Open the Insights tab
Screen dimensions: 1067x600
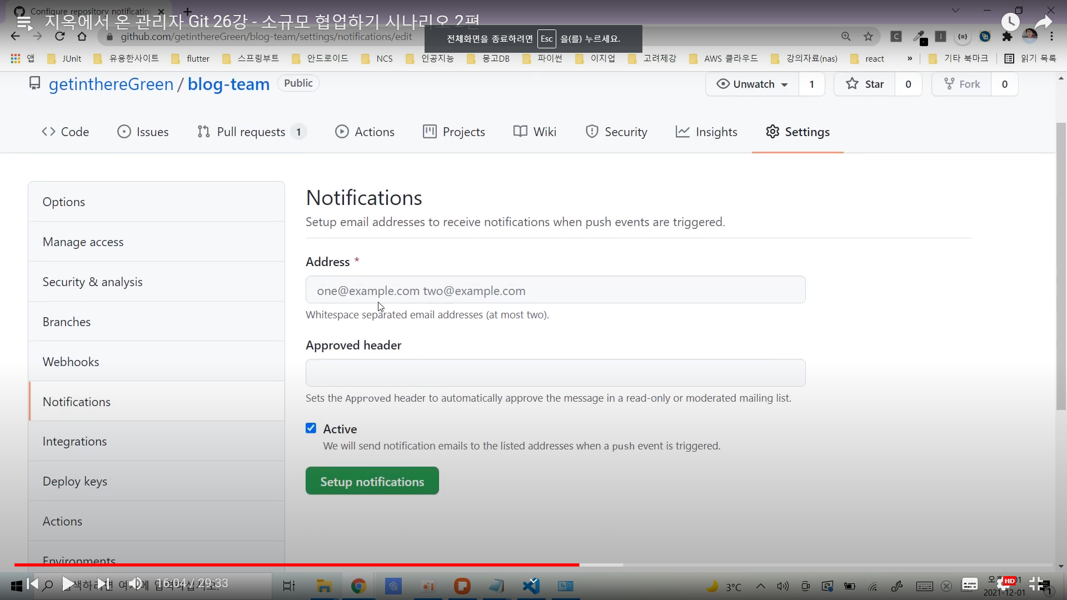pos(706,132)
